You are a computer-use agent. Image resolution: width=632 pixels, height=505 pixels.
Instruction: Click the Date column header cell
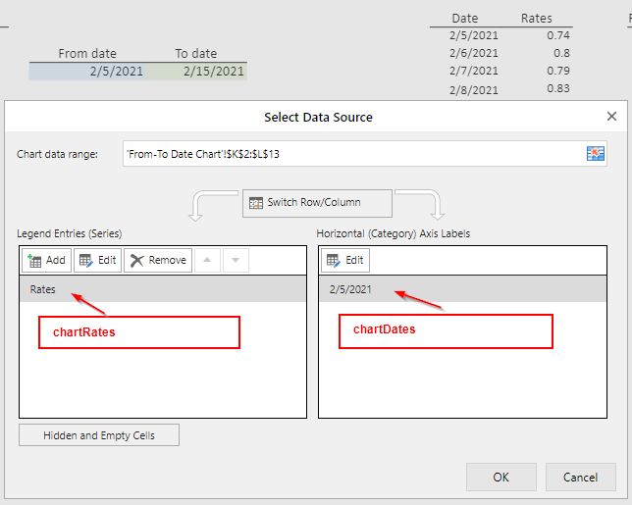(465, 19)
